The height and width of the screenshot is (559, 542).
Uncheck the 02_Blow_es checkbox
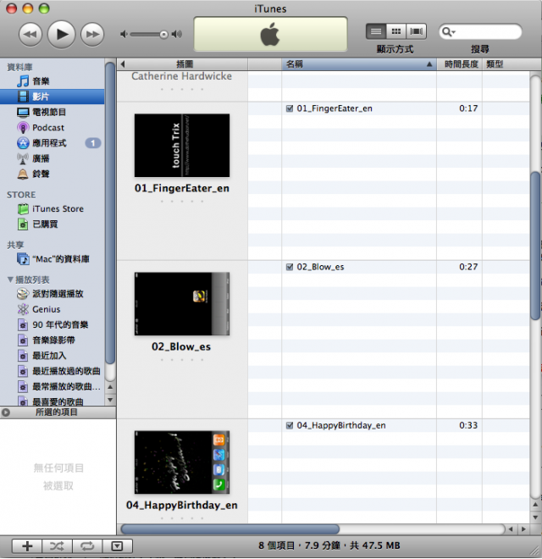(290, 267)
